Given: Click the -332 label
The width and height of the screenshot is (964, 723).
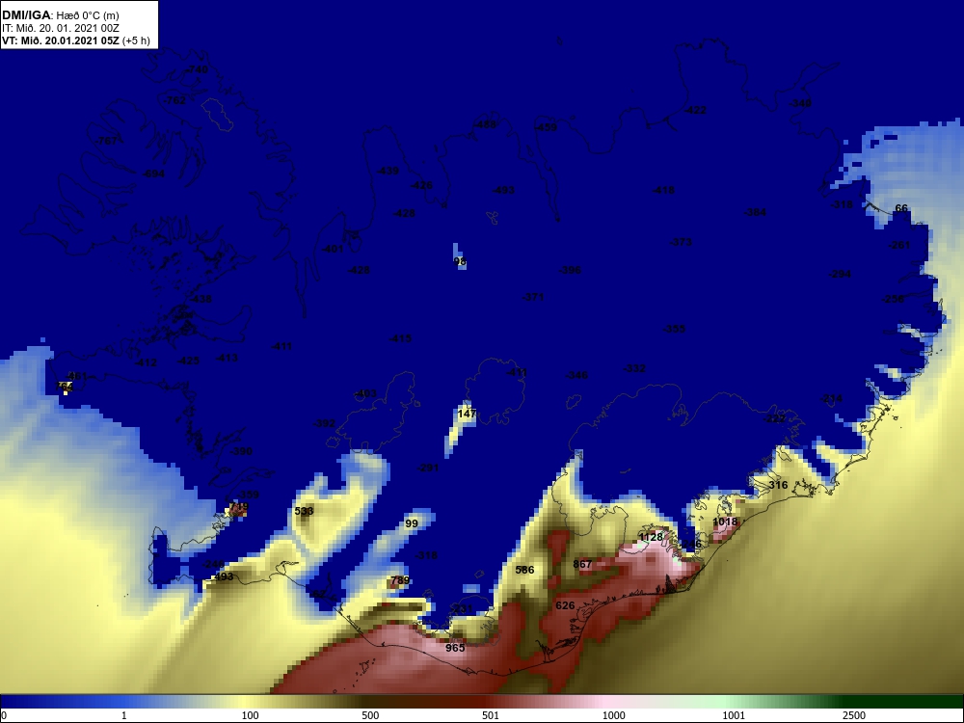Looking at the screenshot, I should click(634, 367).
